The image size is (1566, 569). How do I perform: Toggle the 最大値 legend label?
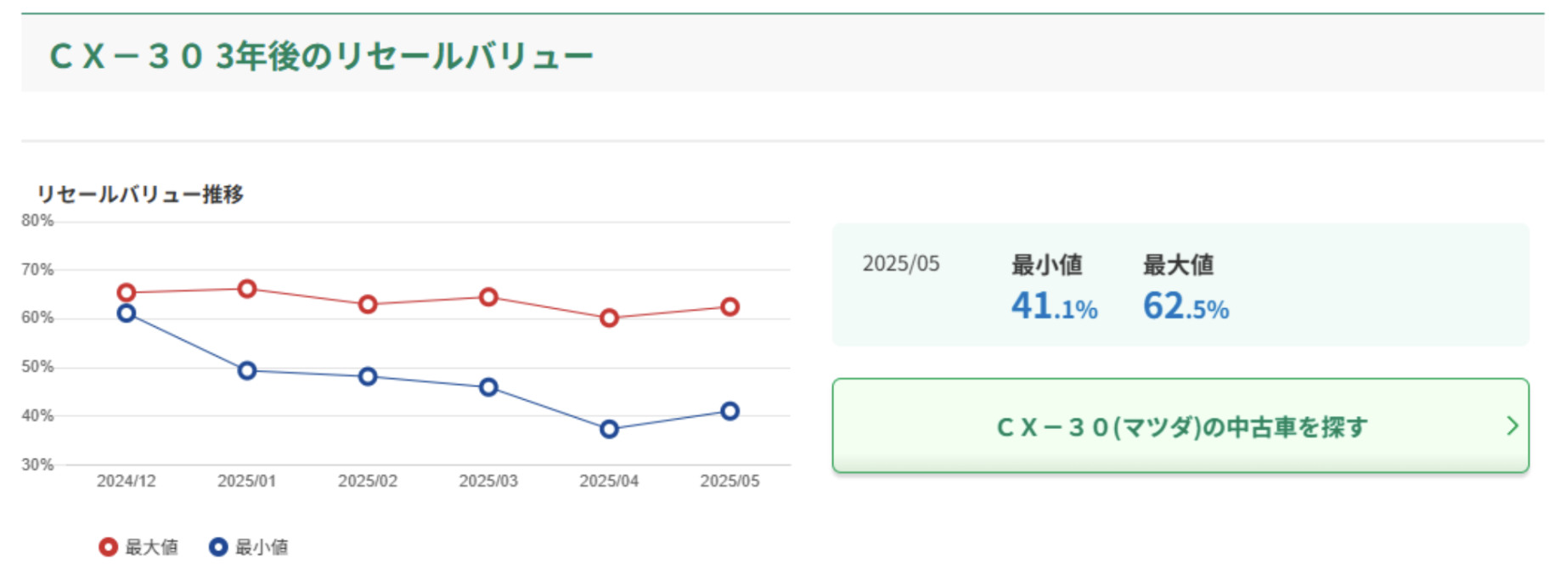(x=152, y=547)
